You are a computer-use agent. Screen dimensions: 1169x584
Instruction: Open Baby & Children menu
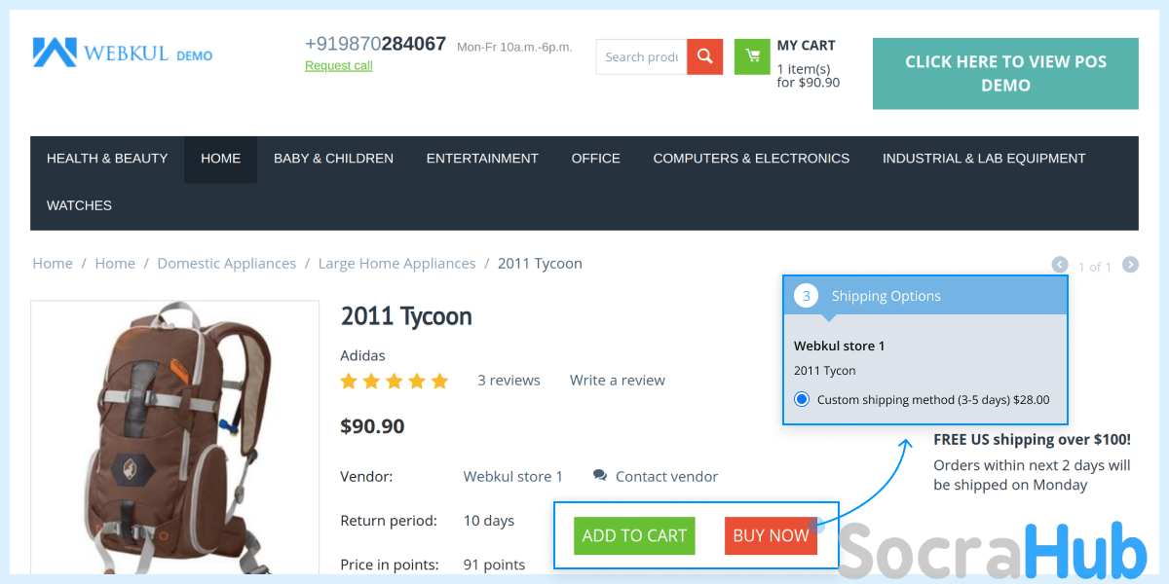(x=333, y=159)
